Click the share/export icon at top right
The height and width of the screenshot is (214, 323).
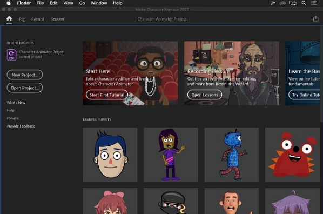click(x=315, y=19)
